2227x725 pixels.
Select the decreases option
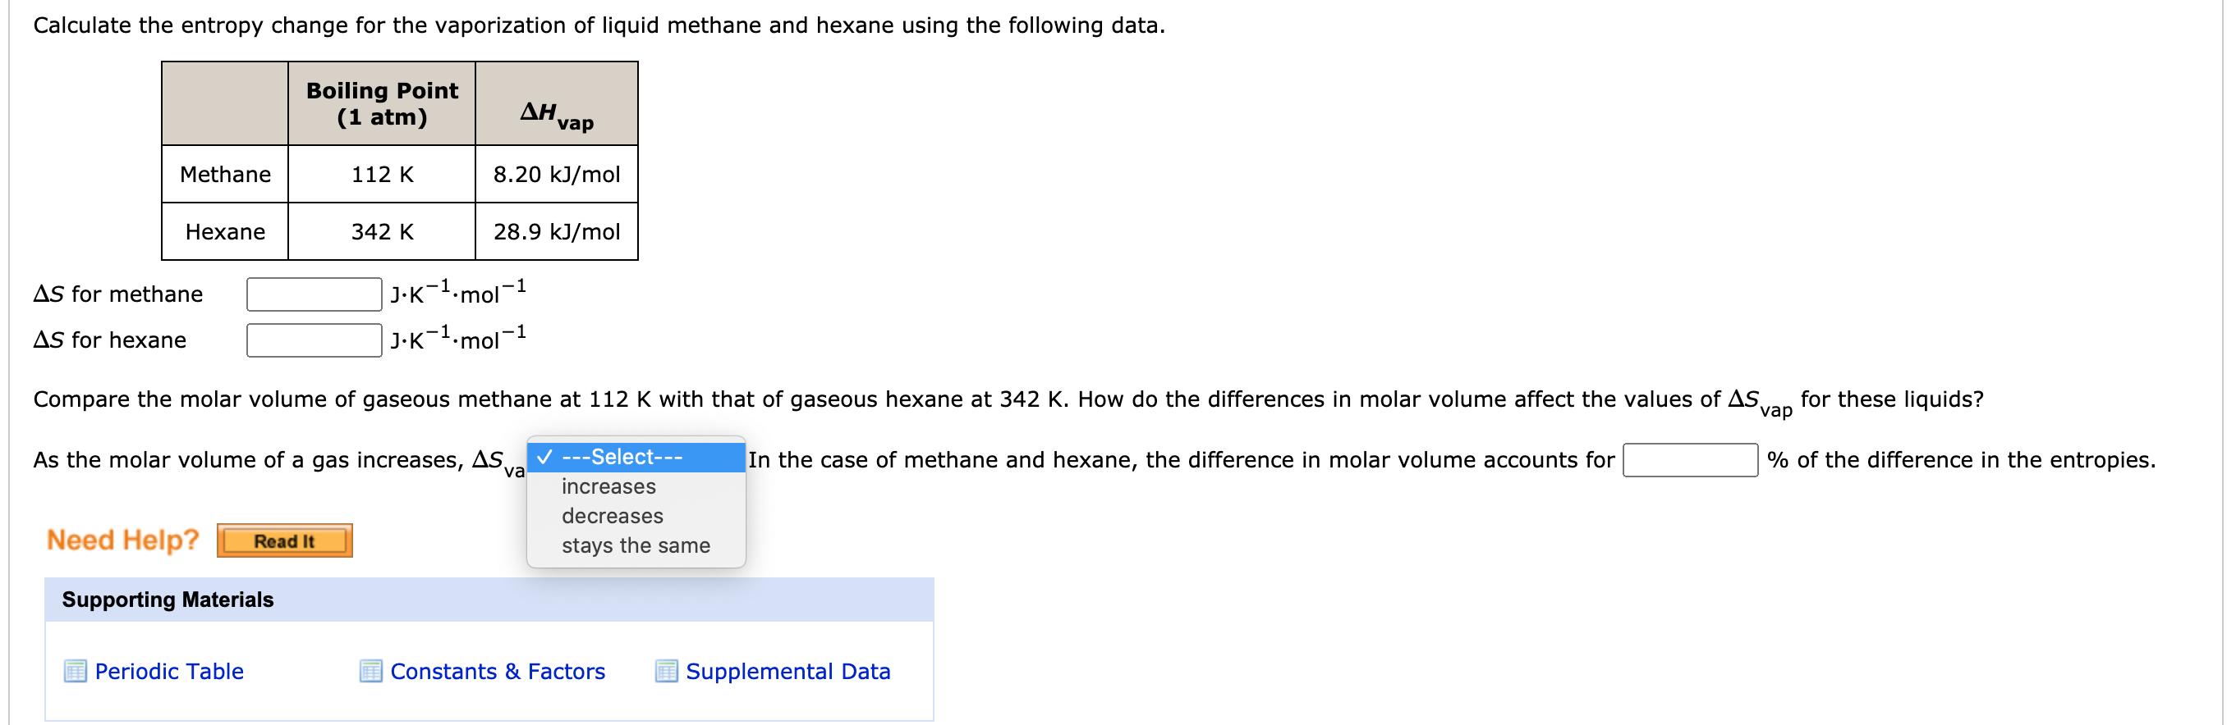(x=611, y=515)
